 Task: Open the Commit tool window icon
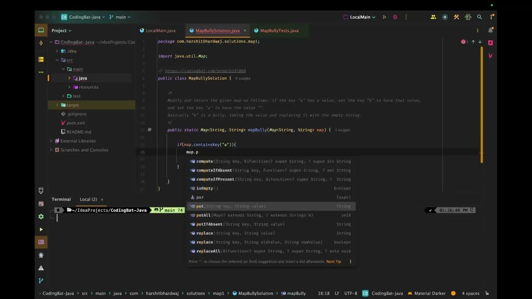click(41, 43)
